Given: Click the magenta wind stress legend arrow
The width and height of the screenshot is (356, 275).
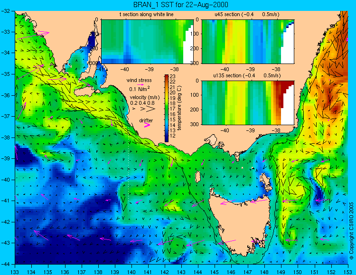Looking at the screenshot, I should click(x=141, y=84).
